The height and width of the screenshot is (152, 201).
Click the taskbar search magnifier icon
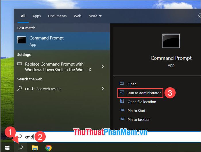coord(21,148)
